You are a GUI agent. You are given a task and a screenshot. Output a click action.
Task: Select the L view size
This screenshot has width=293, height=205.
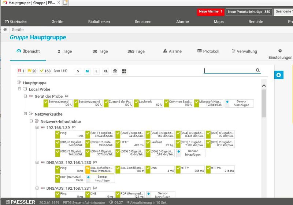(96, 71)
